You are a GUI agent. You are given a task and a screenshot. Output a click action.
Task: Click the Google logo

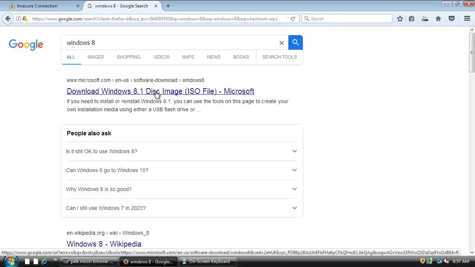26,44
